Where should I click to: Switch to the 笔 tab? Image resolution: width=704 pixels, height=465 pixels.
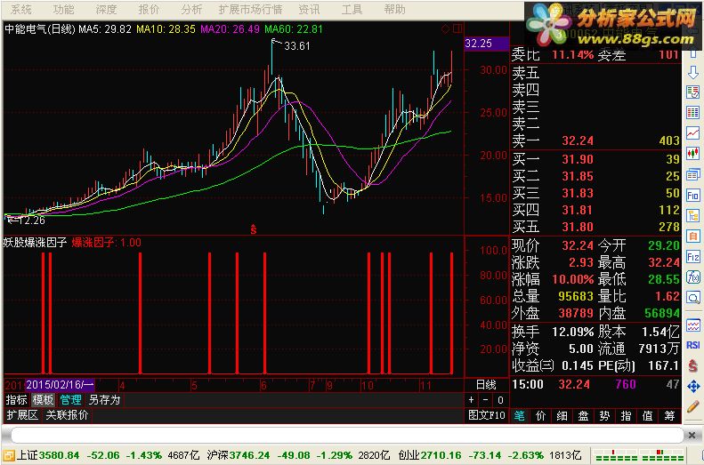point(520,416)
